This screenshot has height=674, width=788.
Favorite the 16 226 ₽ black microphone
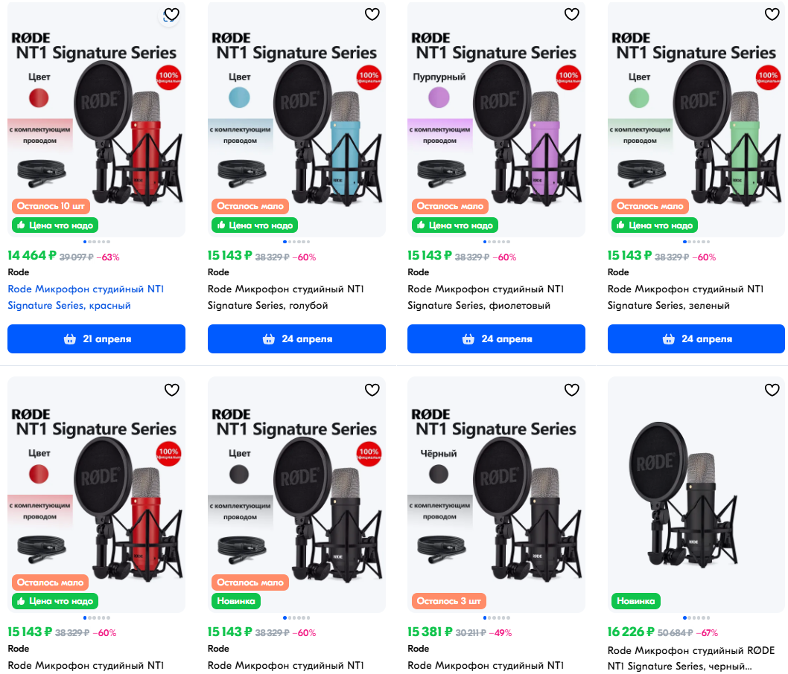[772, 390]
